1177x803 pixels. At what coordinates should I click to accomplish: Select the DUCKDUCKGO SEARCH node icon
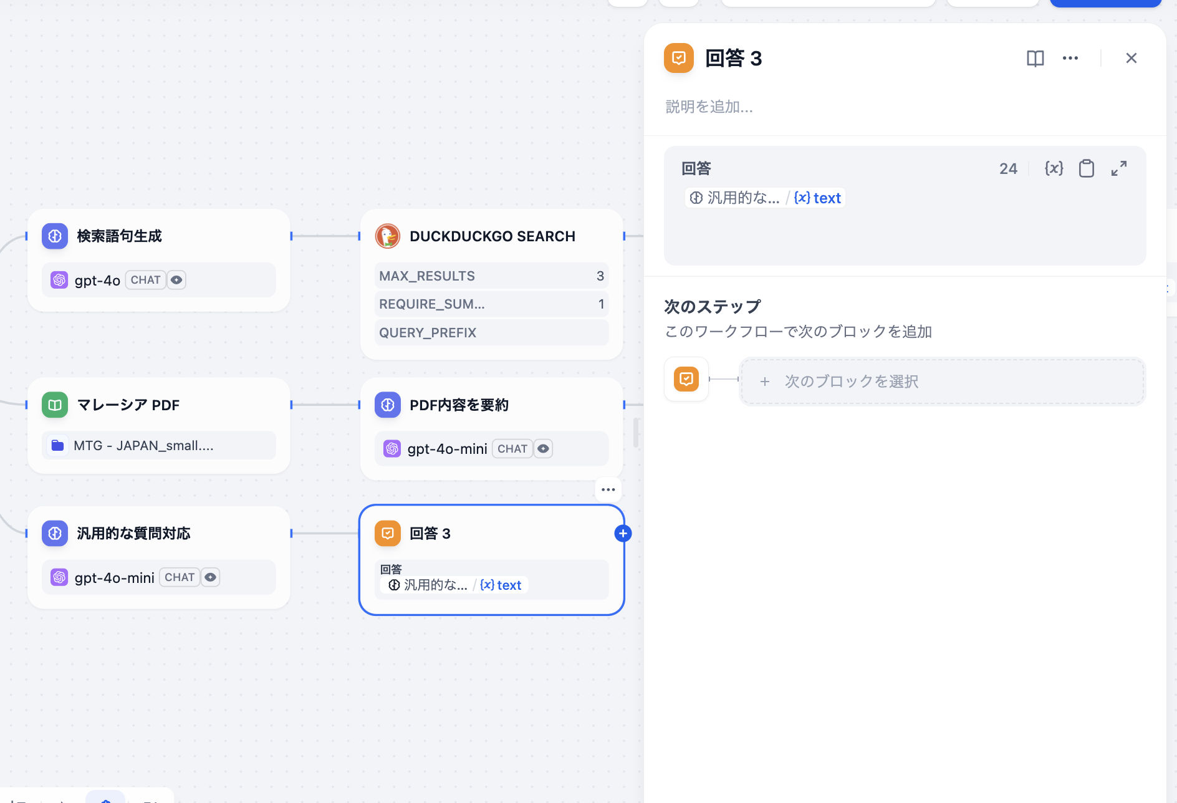point(388,236)
